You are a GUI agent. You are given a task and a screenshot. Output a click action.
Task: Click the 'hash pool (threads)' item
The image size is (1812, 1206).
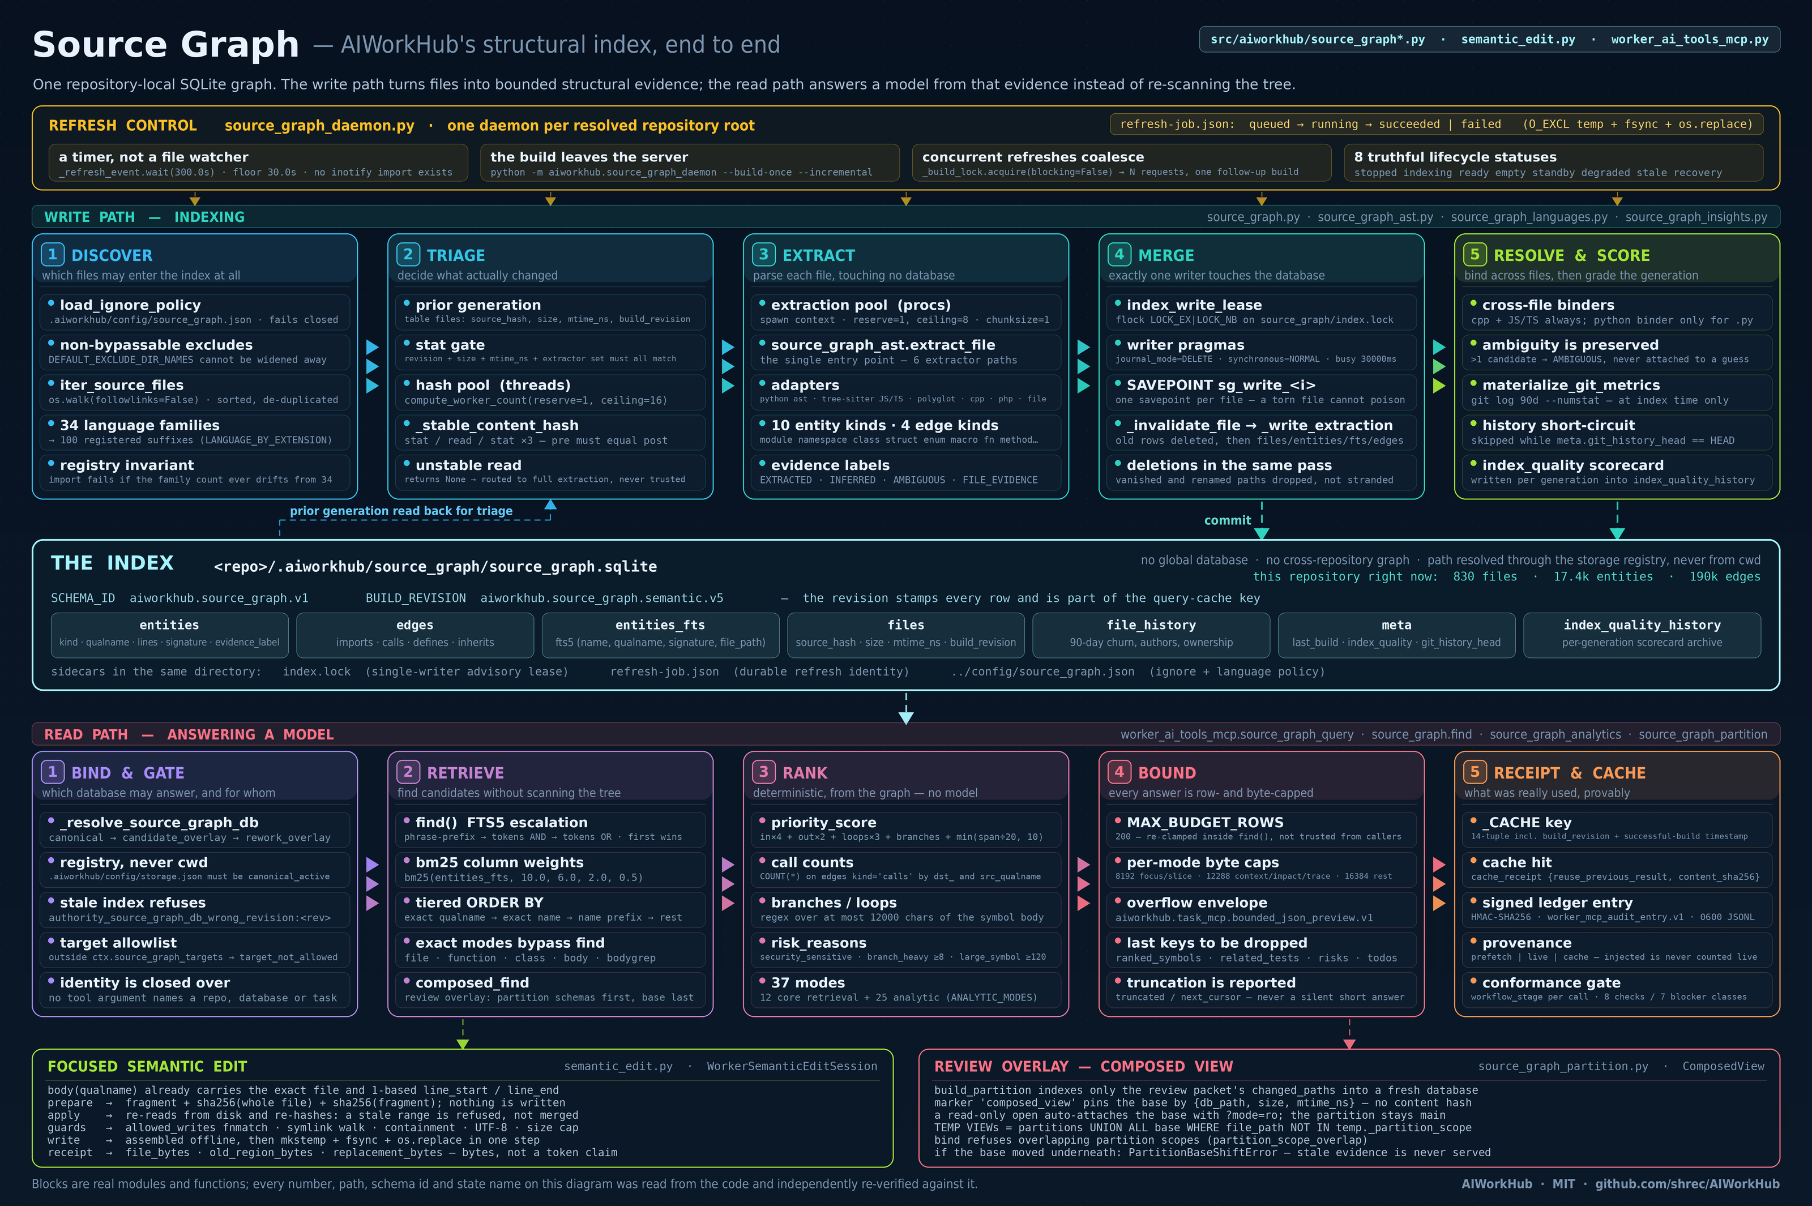(550, 391)
